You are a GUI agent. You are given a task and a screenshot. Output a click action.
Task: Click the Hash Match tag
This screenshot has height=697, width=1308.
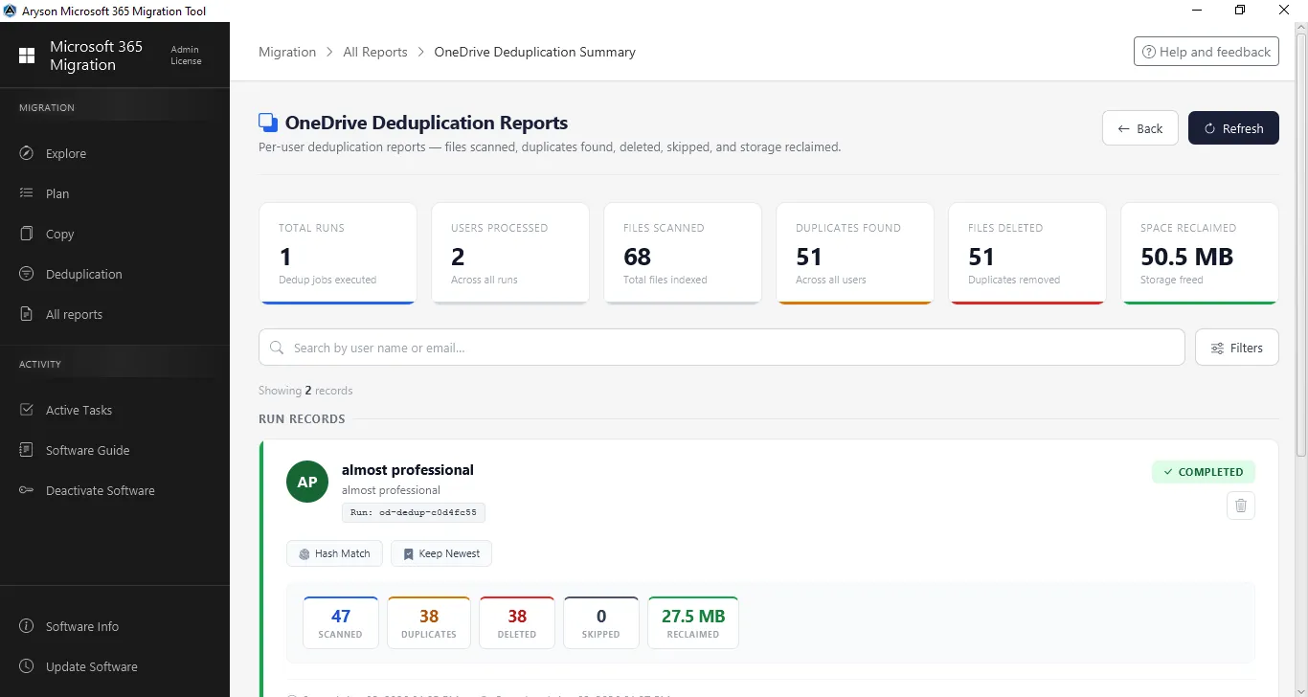(x=335, y=553)
